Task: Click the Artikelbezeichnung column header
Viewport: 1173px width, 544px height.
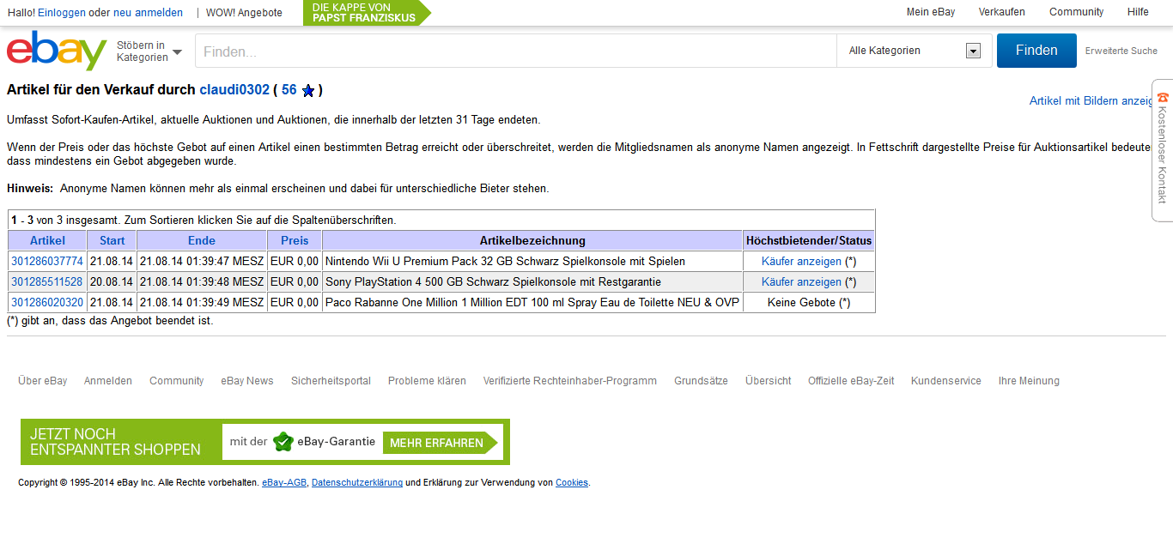Action: pyautogui.click(x=532, y=240)
